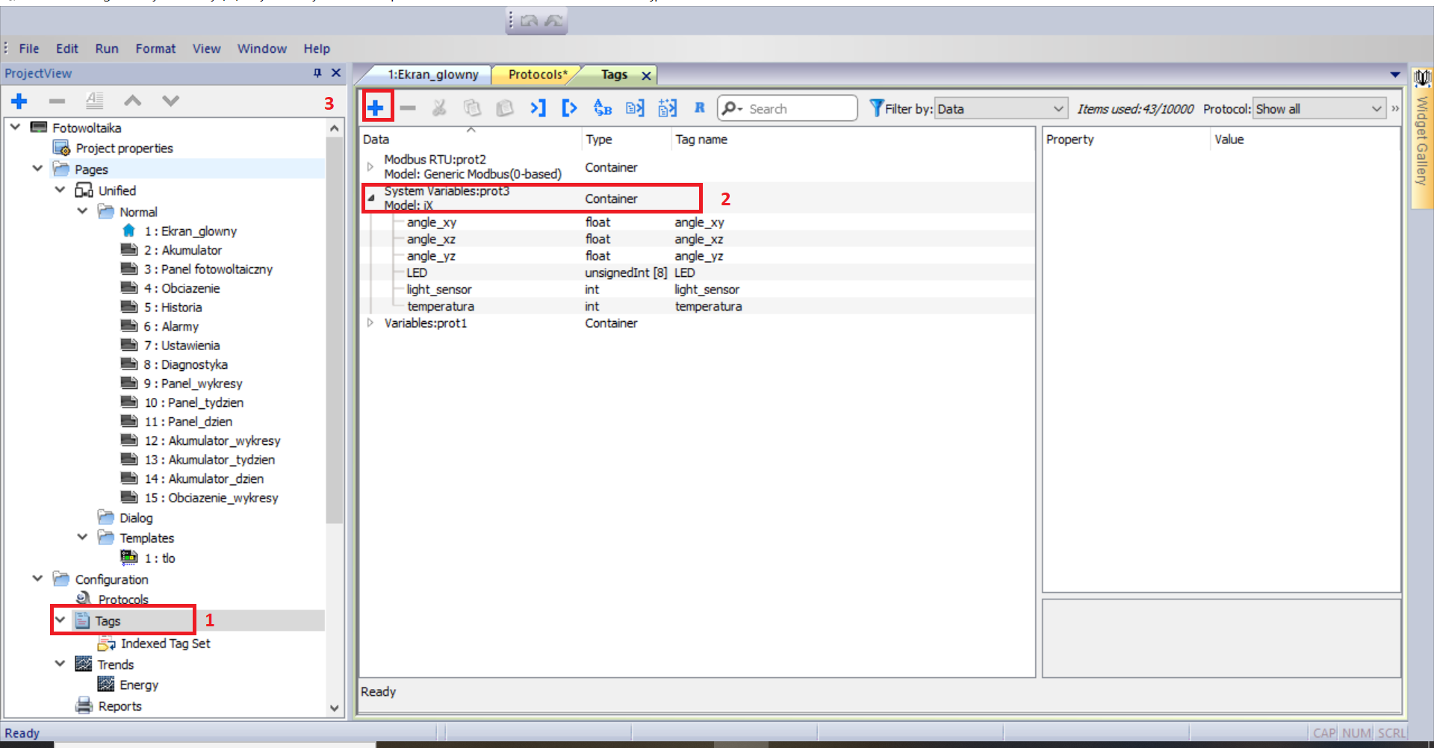Click the scissors cut icon in Tags toolbar
Viewport: 1434px width, 748px height.
pyautogui.click(x=439, y=108)
